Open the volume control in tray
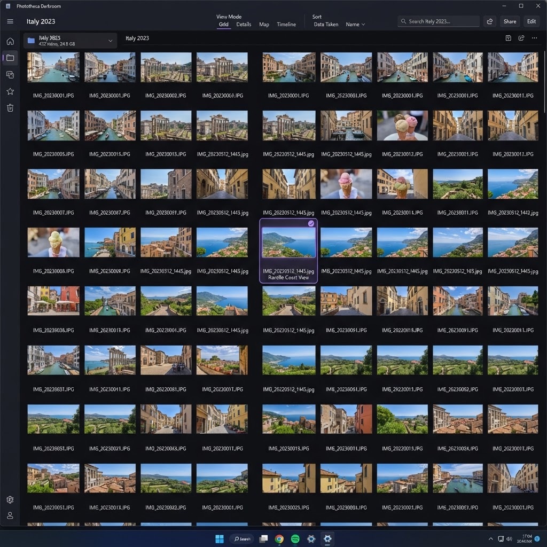This screenshot has width=547, height=547. point(509,539)
